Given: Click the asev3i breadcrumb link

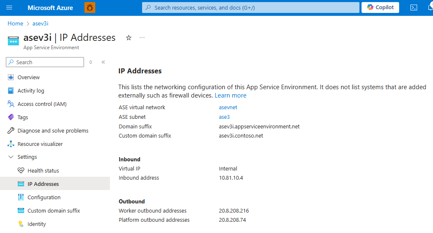Looking at the screenshot, I should (40, 23).
